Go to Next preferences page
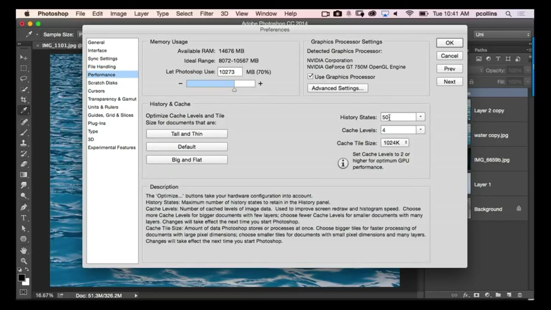The image size is (551, 310). pyautogui.click(x=450, y=82)
